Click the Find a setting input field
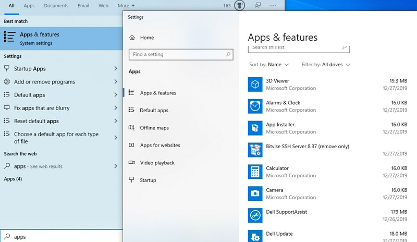Screen dimensions: 417x242 [181, 54]
